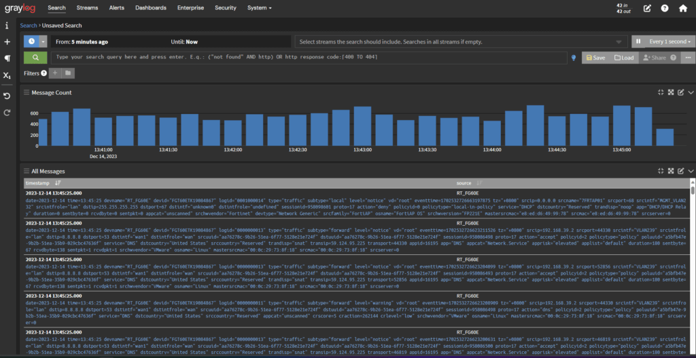This screenshot has height=358, width=696.
Task: Open the log message with srcport=46819
Action: [x=358, y=342]
